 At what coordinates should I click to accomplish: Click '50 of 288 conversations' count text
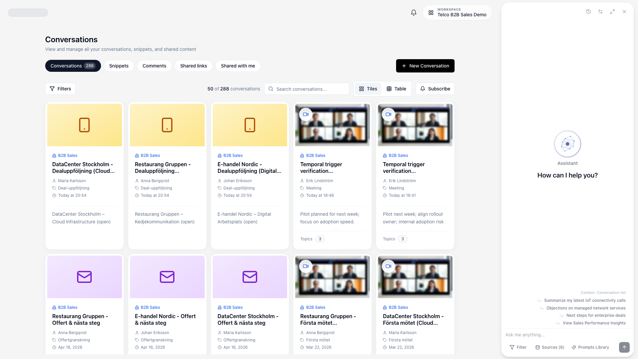tap(234, 89)
